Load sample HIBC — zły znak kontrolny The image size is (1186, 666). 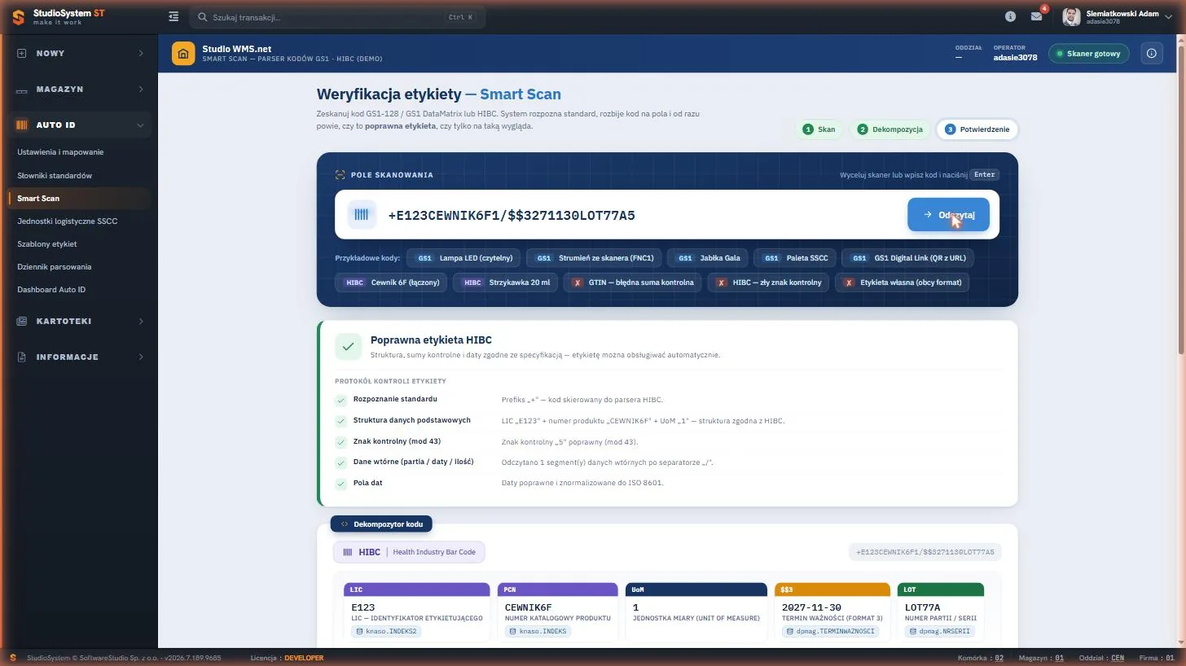pyautogui.click(x=768, y=283)
